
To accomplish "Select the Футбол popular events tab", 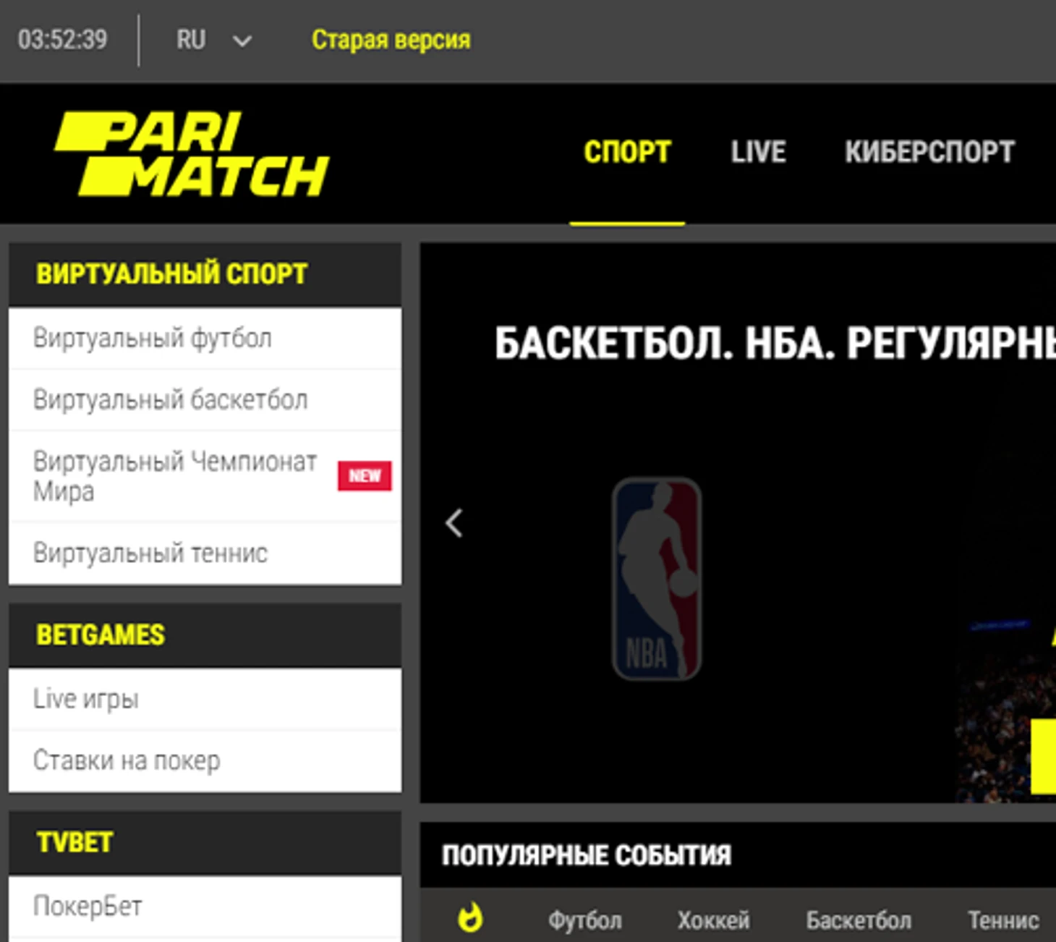I will [584, 920].
